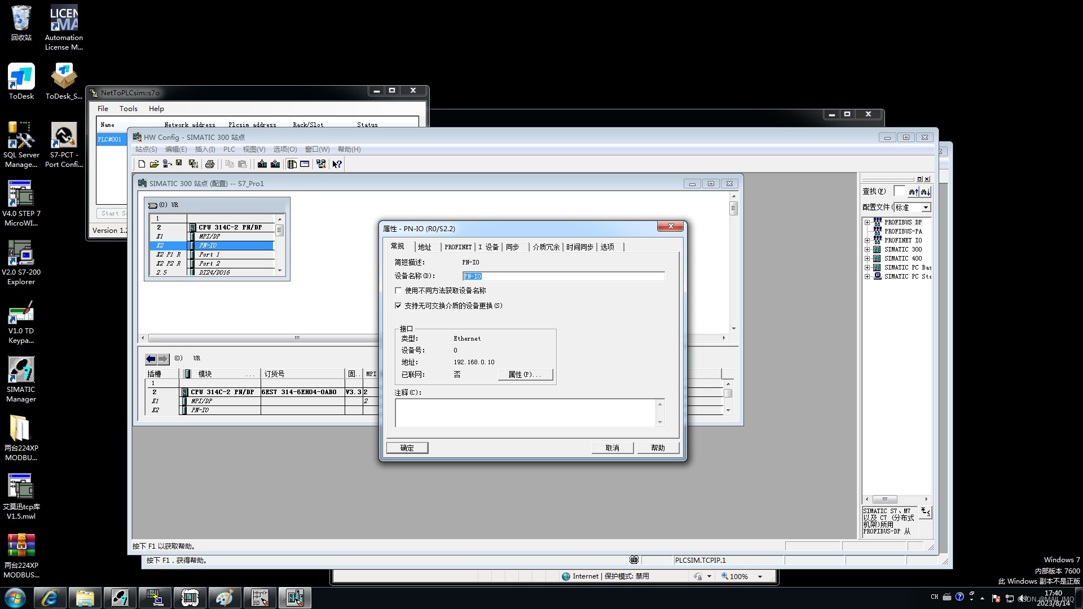Image resolution: width=1083 pixels, height=609 pixels.
Task: Click the device name input field
Action: point(563,276)
